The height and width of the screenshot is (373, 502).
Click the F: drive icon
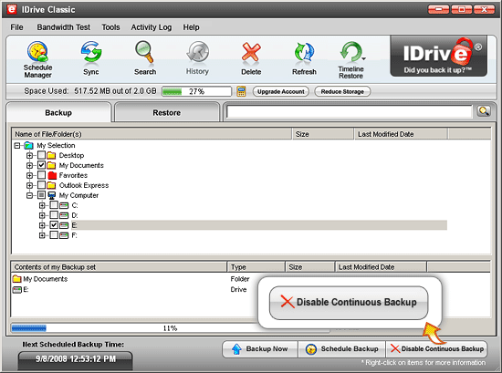pyautogui.click(x=64, y=235)
